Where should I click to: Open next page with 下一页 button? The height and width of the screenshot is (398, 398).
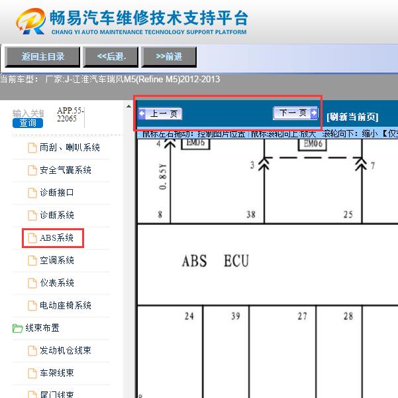pos(295,113)
